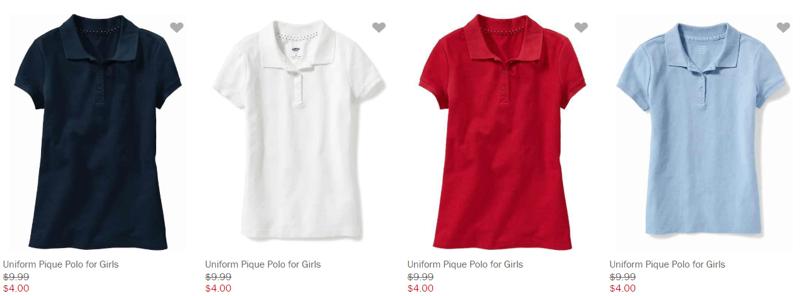Favorite the red polo with its heart icon
Screen dimensions: 800x296
pos(581,27)
